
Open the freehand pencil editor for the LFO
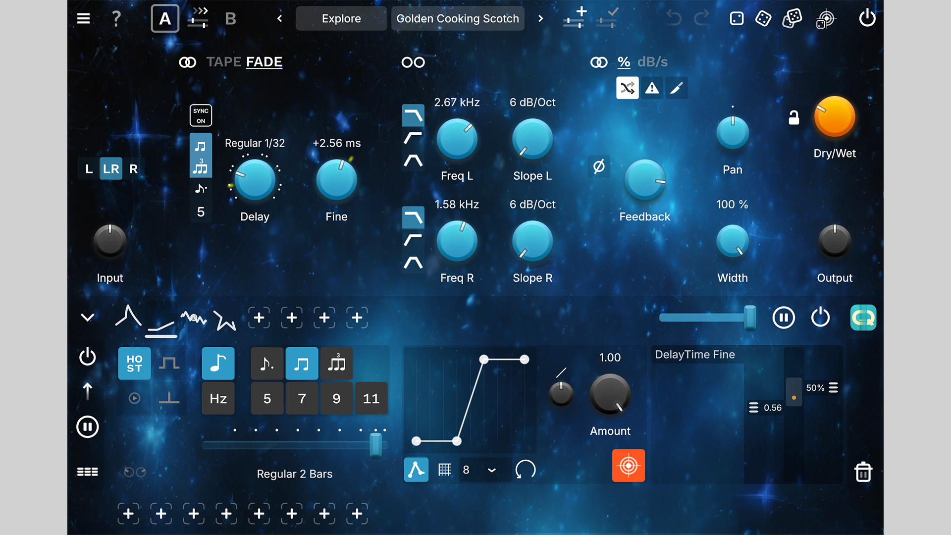coord(677,88)
